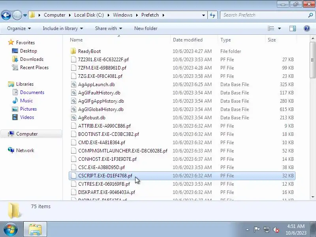Select COMPMGMTLAUNCHER.EXE-D8C6028E.pf file name
This screenshot has width=316, height=237.
click(x=123, y=151)
